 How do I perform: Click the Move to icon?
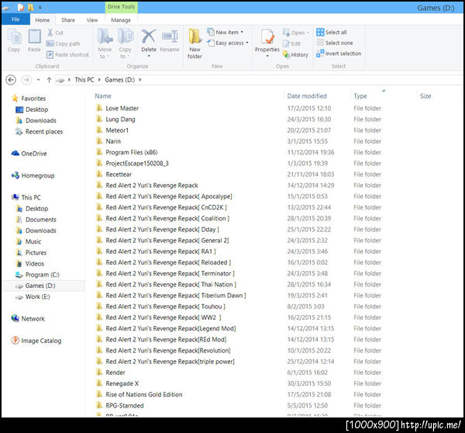point(105,36)
